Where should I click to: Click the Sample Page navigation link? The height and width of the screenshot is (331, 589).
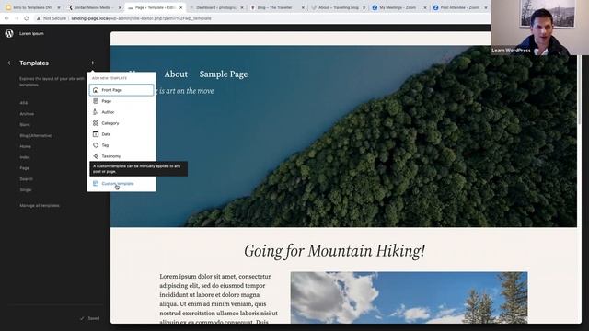click(224, 74)
